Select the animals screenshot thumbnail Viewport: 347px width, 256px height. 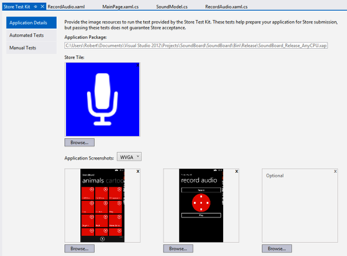click(x=102, y=205)
